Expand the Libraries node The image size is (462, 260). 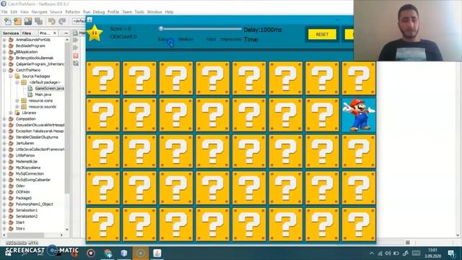[11, 113]
